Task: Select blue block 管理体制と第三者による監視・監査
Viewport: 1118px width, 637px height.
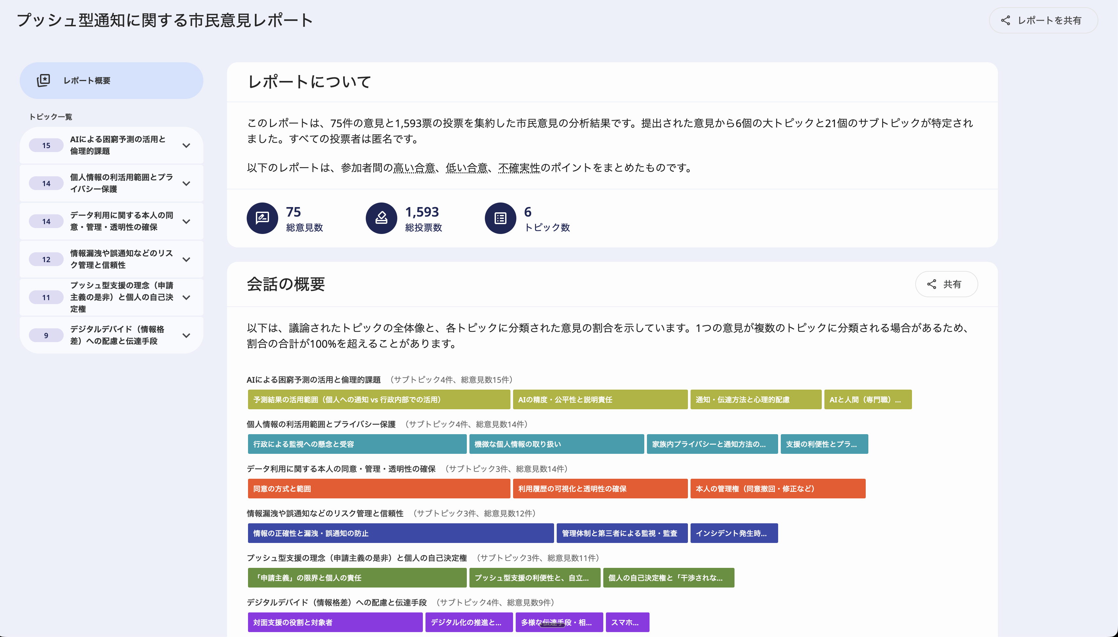Action: pyautogui.click(x=622, y=533)
